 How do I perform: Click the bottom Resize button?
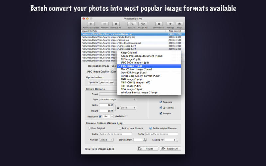pyautogui.click(x=148, y=149)
